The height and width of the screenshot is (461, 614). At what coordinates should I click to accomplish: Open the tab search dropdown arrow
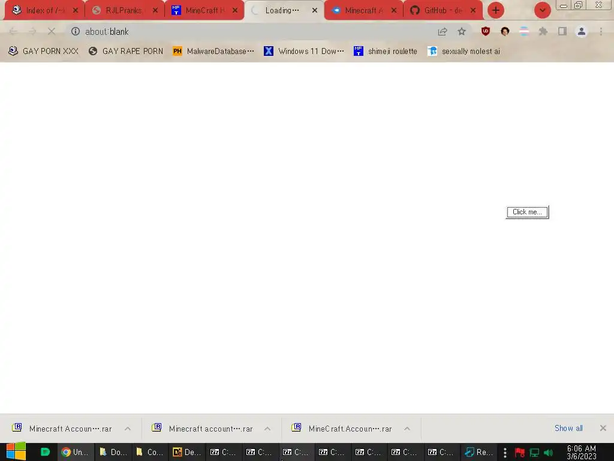543,10
